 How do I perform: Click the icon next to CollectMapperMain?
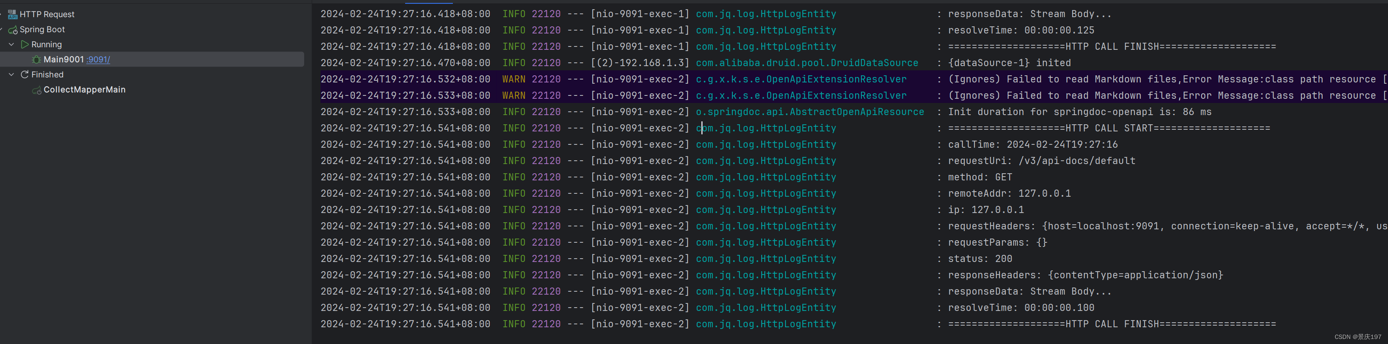36,90
